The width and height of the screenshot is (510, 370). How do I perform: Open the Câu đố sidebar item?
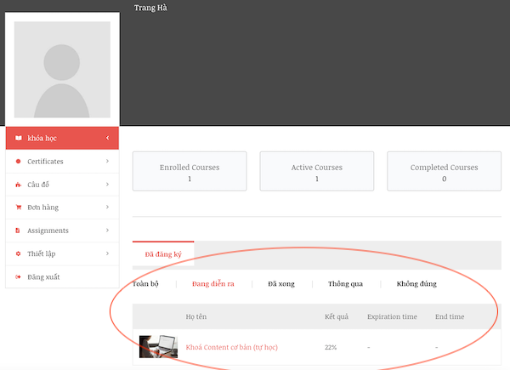[62, 185]
